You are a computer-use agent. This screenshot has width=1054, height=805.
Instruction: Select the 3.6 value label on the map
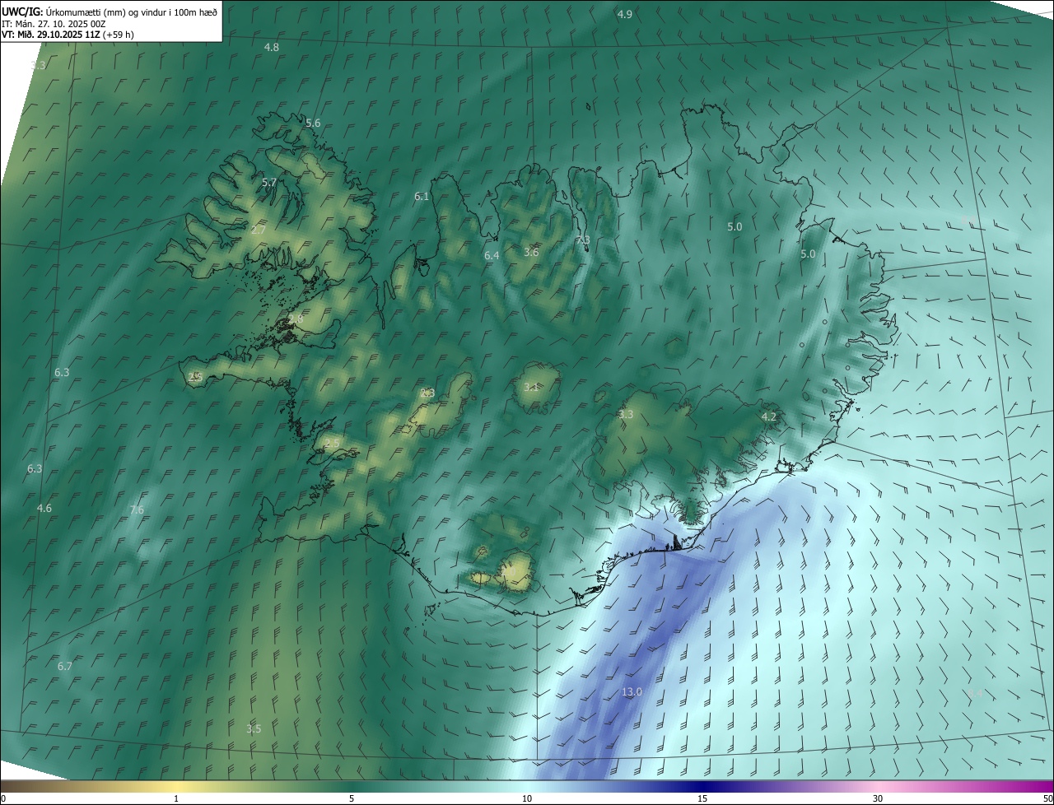point(531,252)
